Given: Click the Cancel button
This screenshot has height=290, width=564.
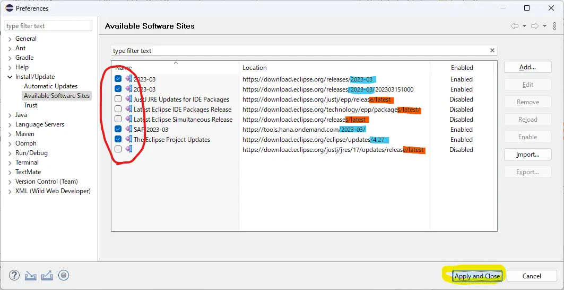Looking at the screenshot, I should (532, 276).
